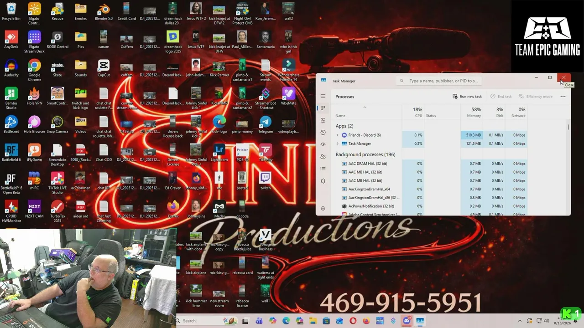This screenshot has width=584, height=328.
Task: Open the three-dot more options menu
Action: pyautogui.click(x=563, y=97)
